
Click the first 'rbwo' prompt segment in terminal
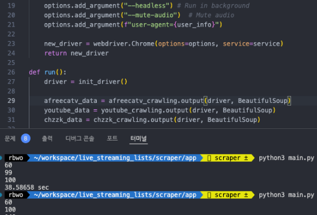pyautogui.click(x=16, y=158)
